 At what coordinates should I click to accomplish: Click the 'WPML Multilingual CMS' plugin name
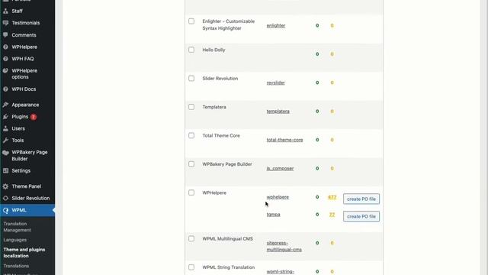tap(227, 239)
